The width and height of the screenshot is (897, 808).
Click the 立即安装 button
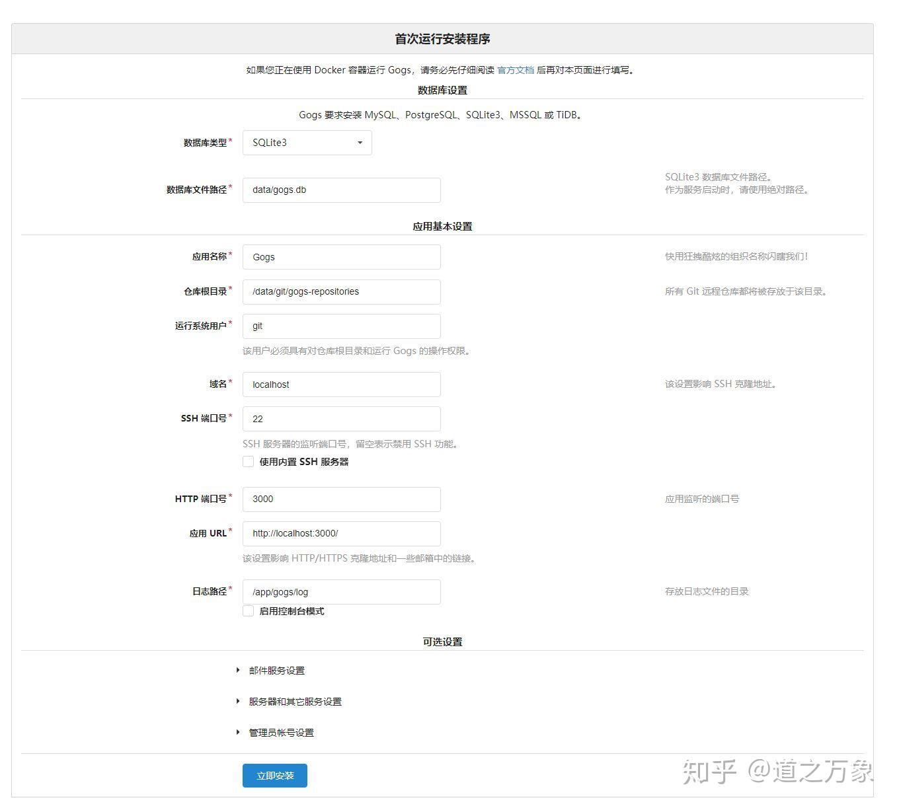coord(275,776)
